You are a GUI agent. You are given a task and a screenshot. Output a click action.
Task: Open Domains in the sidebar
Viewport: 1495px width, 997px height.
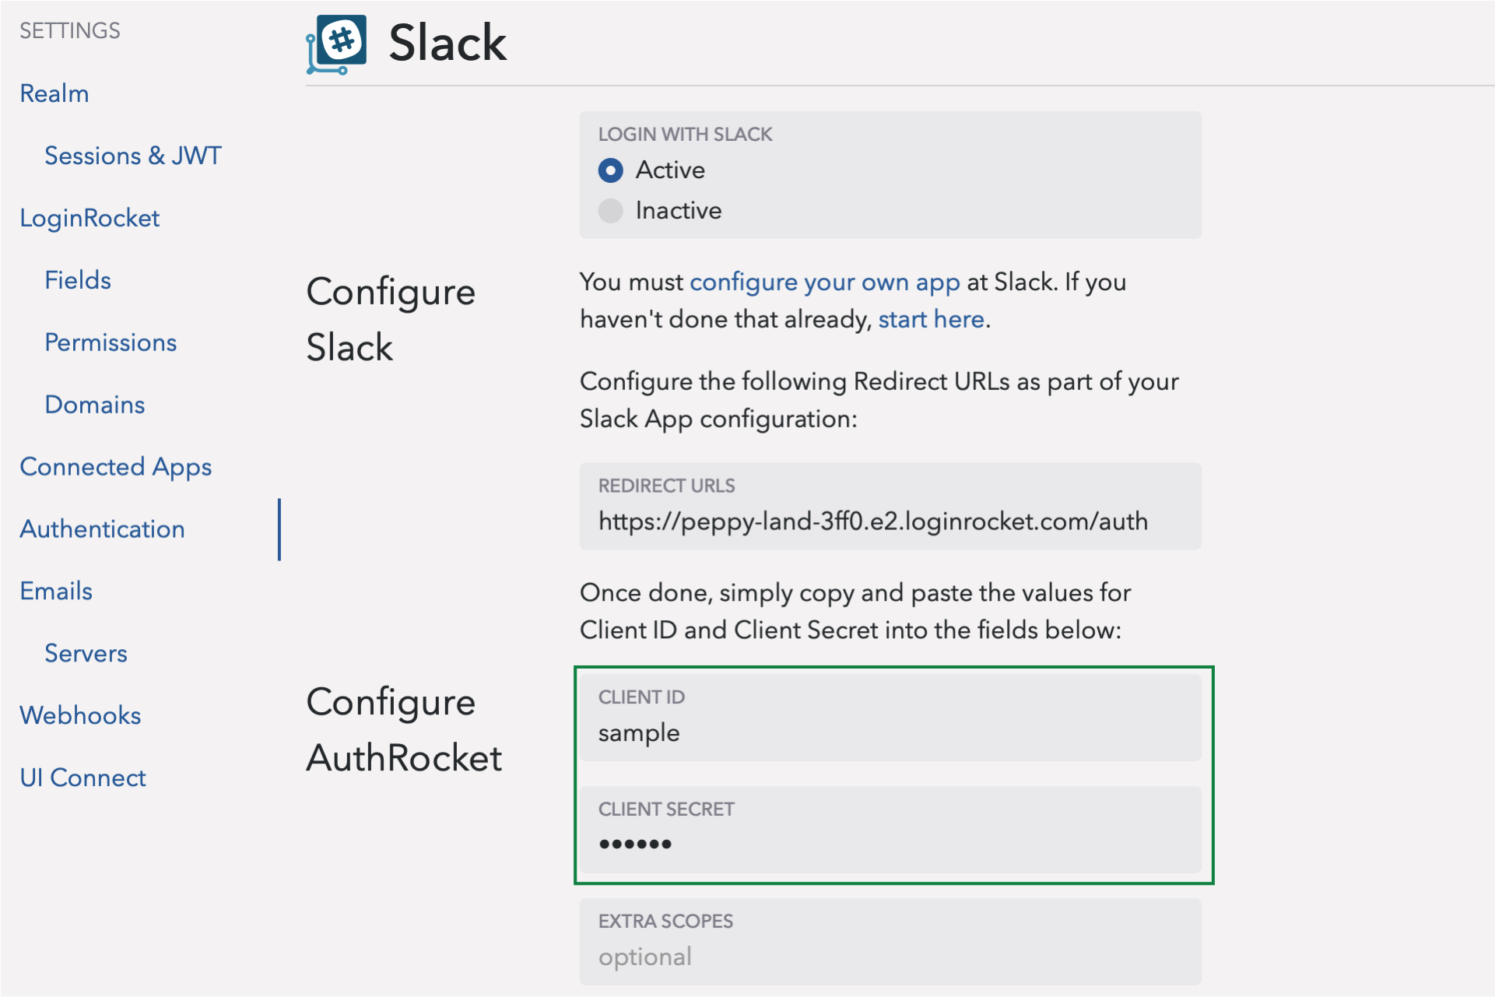pos(95,405)
